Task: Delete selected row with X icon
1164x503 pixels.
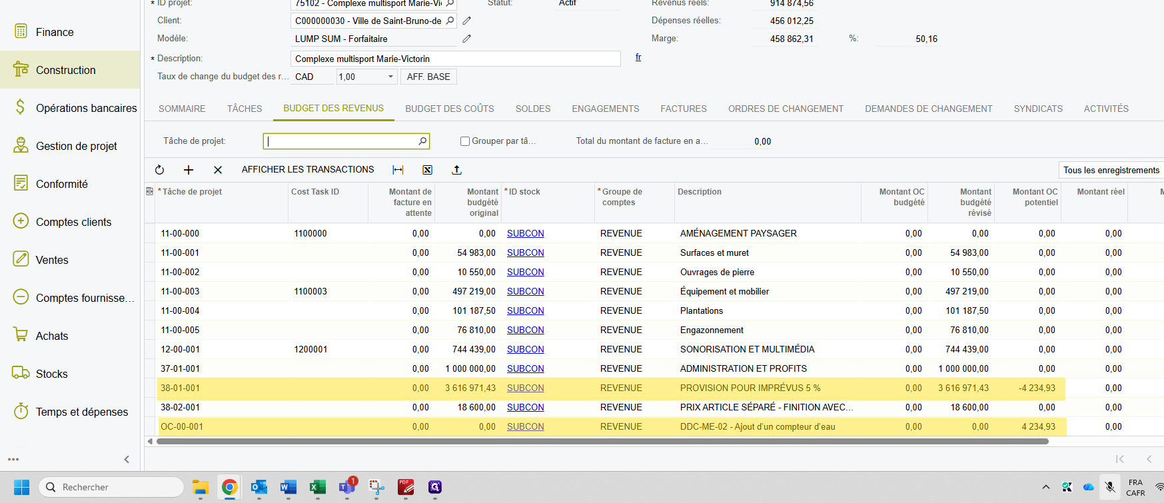Action: (x=218, y=170)
